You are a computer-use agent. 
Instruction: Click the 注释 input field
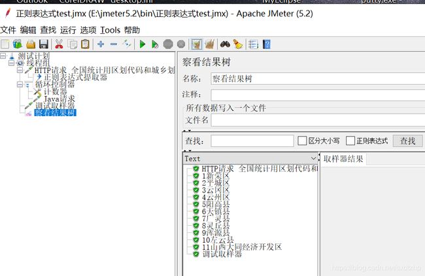pos(318,95)
